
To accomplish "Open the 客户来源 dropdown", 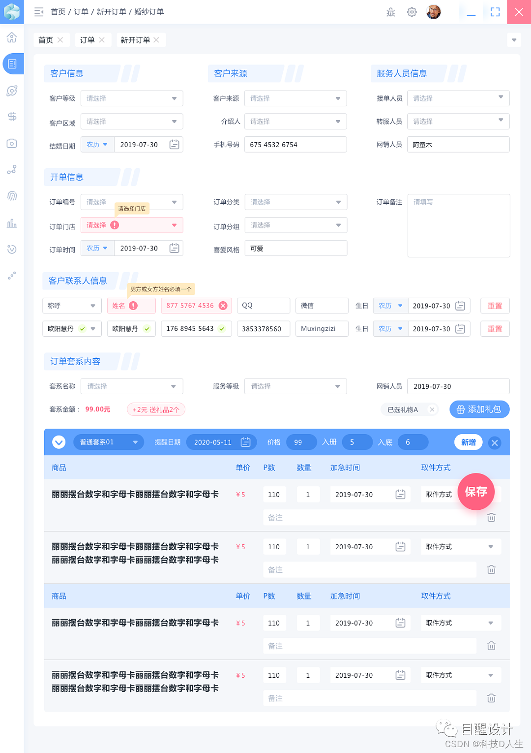I will point(295,98).
